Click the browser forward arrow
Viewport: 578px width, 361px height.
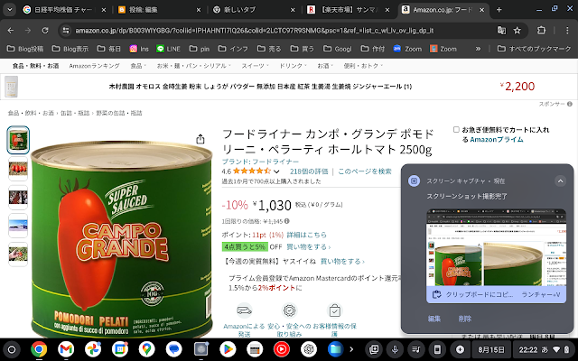[28, 31]
